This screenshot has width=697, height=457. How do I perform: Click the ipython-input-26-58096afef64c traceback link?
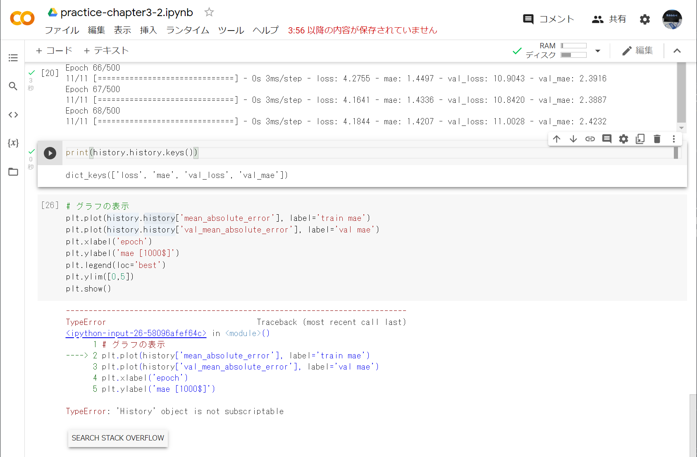(x=136, y=334)
